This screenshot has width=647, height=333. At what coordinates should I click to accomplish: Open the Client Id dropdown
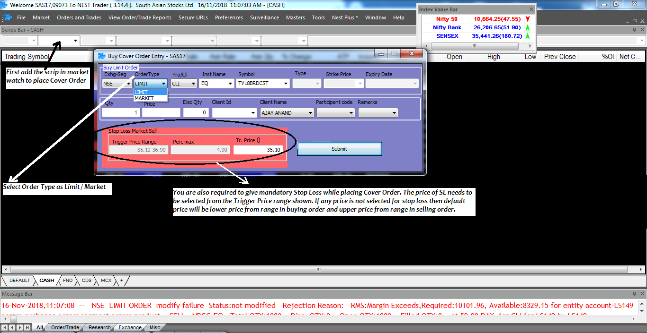pyautogui.click(x=253, y=113)
